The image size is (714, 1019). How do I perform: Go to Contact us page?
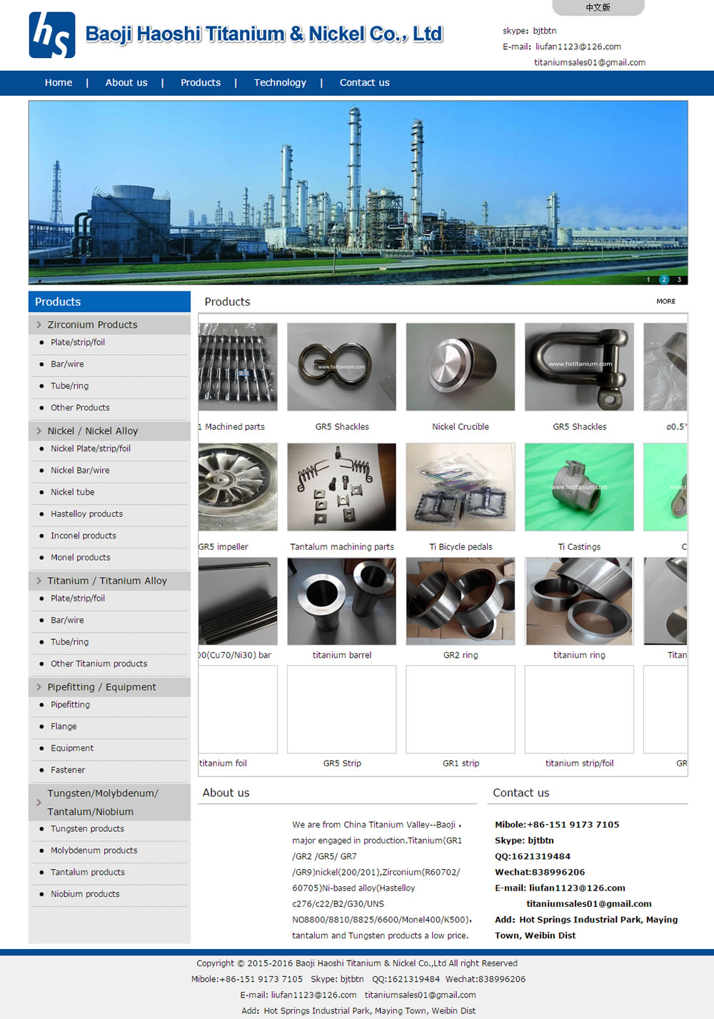364,83
